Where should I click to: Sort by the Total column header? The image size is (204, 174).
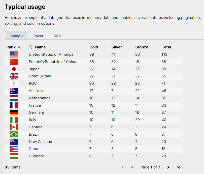pos(166,47)
